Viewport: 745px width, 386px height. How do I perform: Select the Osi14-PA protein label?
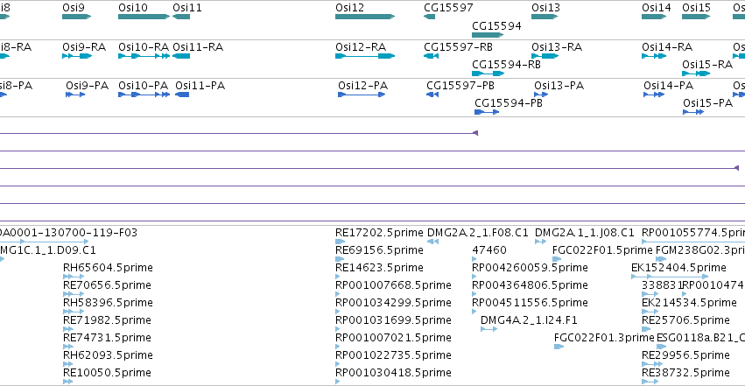point(669,86)
